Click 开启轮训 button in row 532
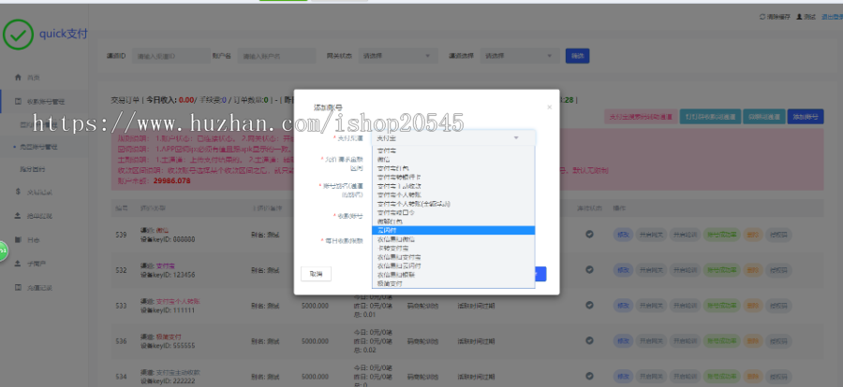843x387 pixels. [685, 270]
